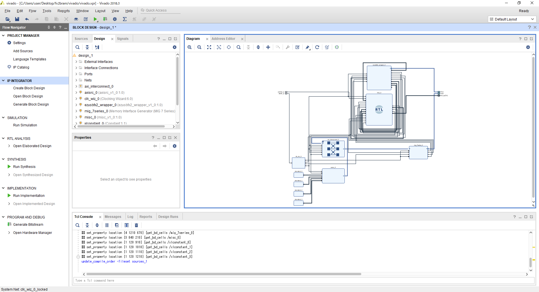539x292 pixels.
Task: Collapse the IP INTEGRATOR section
Action: coord(3,81)
